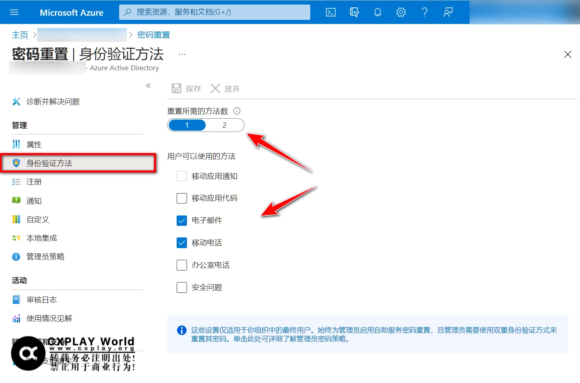
Task: Click the Microsoft Azure logo text
Action: (72, 12)
